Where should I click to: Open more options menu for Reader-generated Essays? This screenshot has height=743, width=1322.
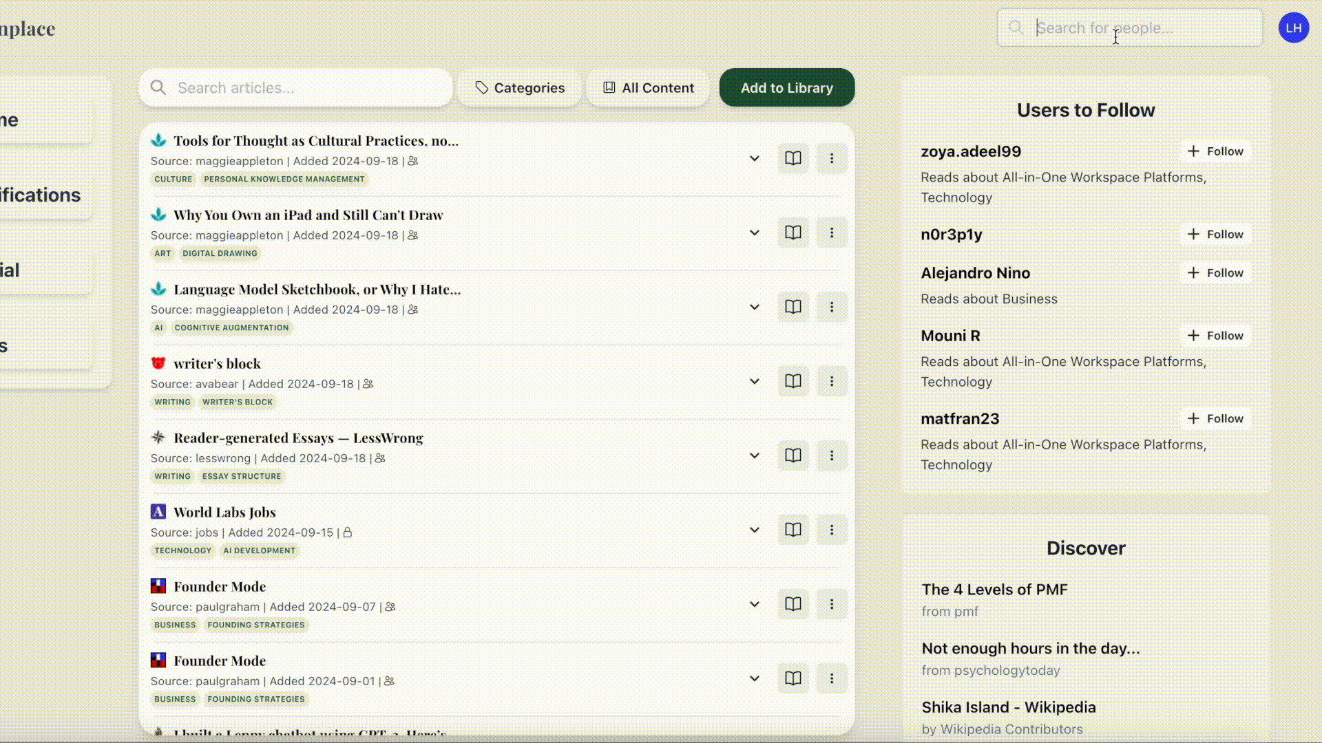click(x=831, y=455)
